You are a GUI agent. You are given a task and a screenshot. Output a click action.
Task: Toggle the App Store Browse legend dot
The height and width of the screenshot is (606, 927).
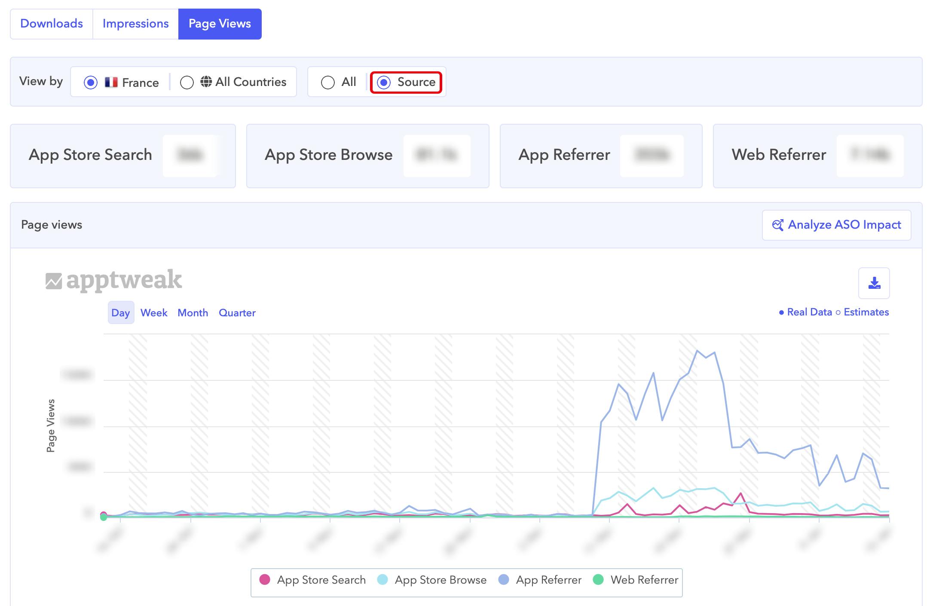click(382, 579)
